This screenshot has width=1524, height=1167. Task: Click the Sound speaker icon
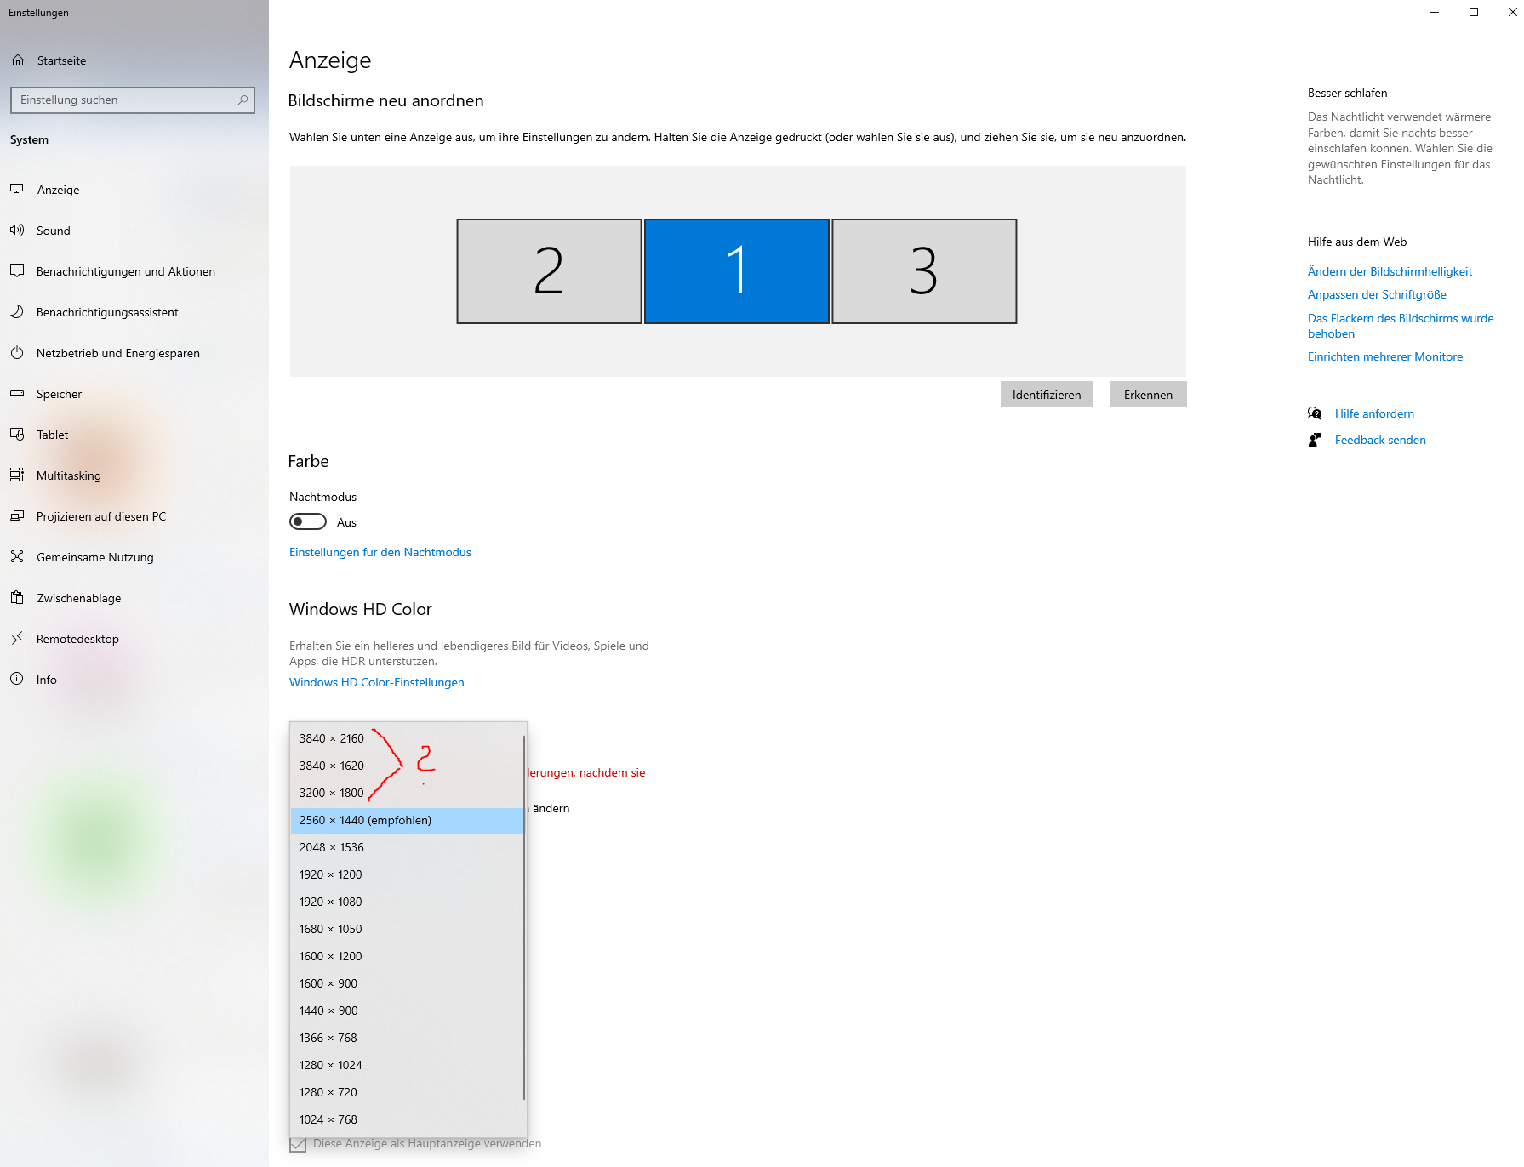pos(17,230)
